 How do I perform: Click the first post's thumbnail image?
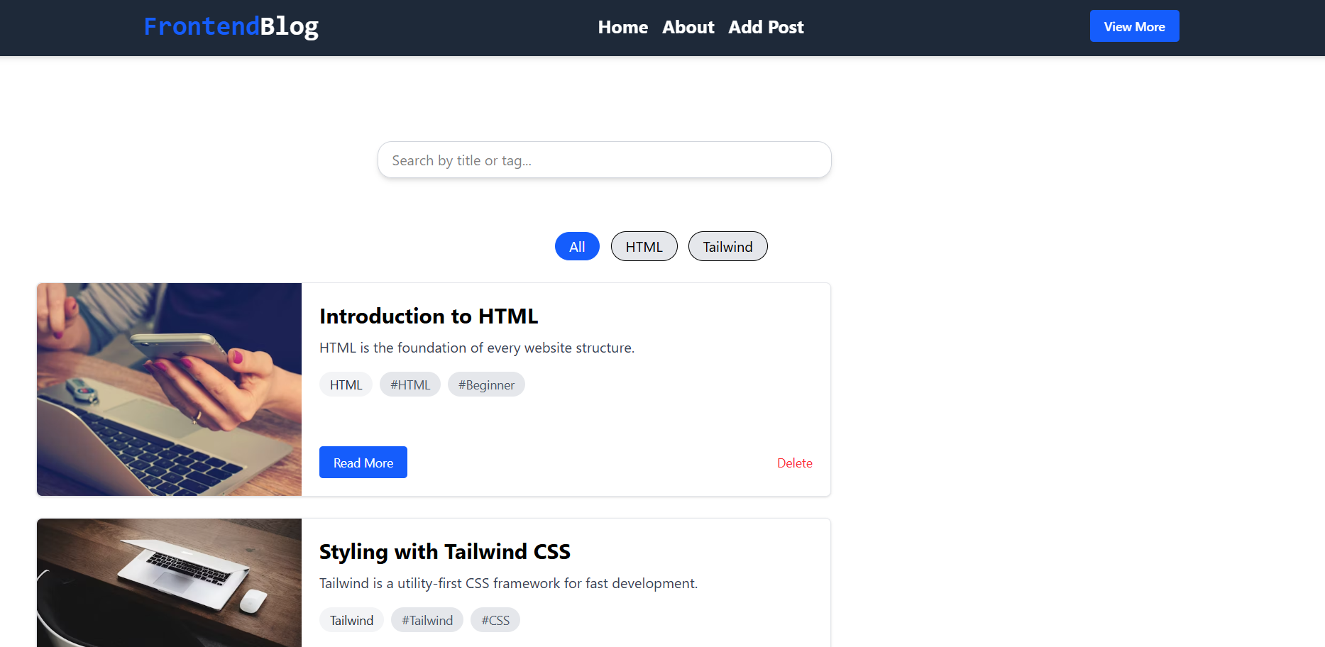(x=169, y=389)
